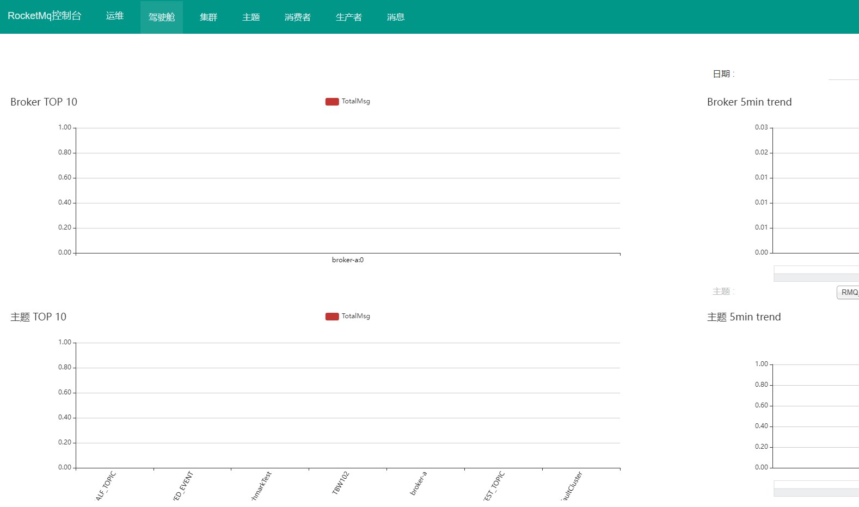Screen dimensions: 859x507
Task: Click the TBW102 topic axis label
Action: click(341, 483)
